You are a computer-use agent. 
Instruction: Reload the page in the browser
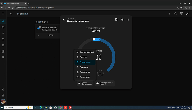[x=9, y=8]
